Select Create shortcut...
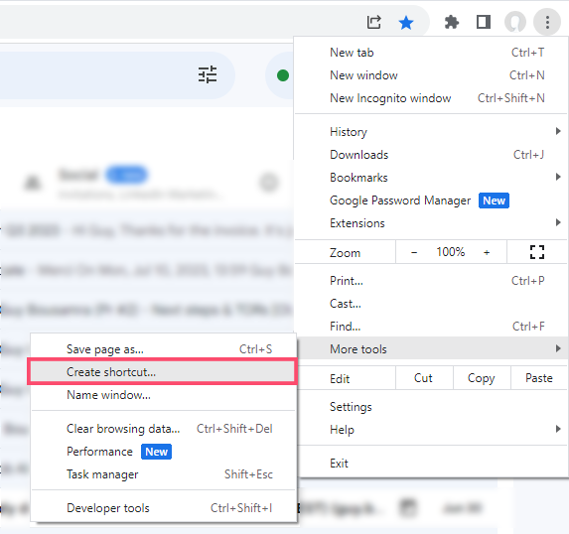 click(163, 372)
